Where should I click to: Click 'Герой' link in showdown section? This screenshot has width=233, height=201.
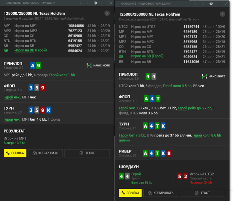coord(136,174)
